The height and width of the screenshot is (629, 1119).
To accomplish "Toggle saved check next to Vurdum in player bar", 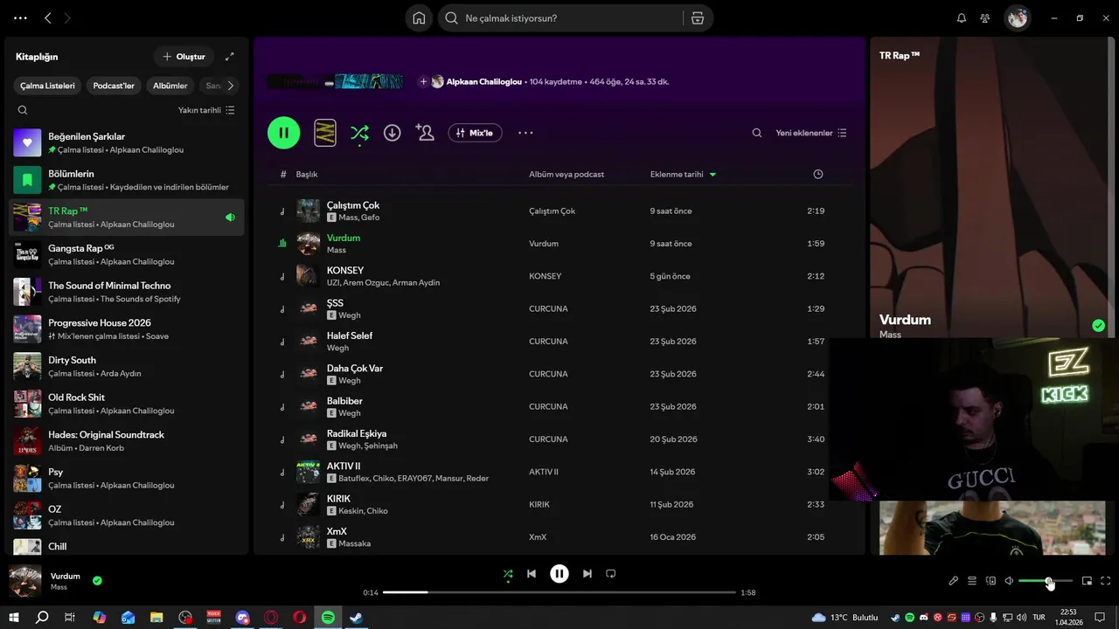I will point(97,580).
